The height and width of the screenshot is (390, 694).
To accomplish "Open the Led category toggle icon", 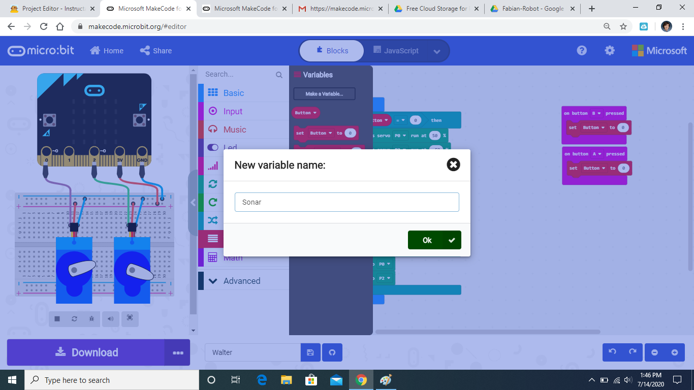I will 213,147.
